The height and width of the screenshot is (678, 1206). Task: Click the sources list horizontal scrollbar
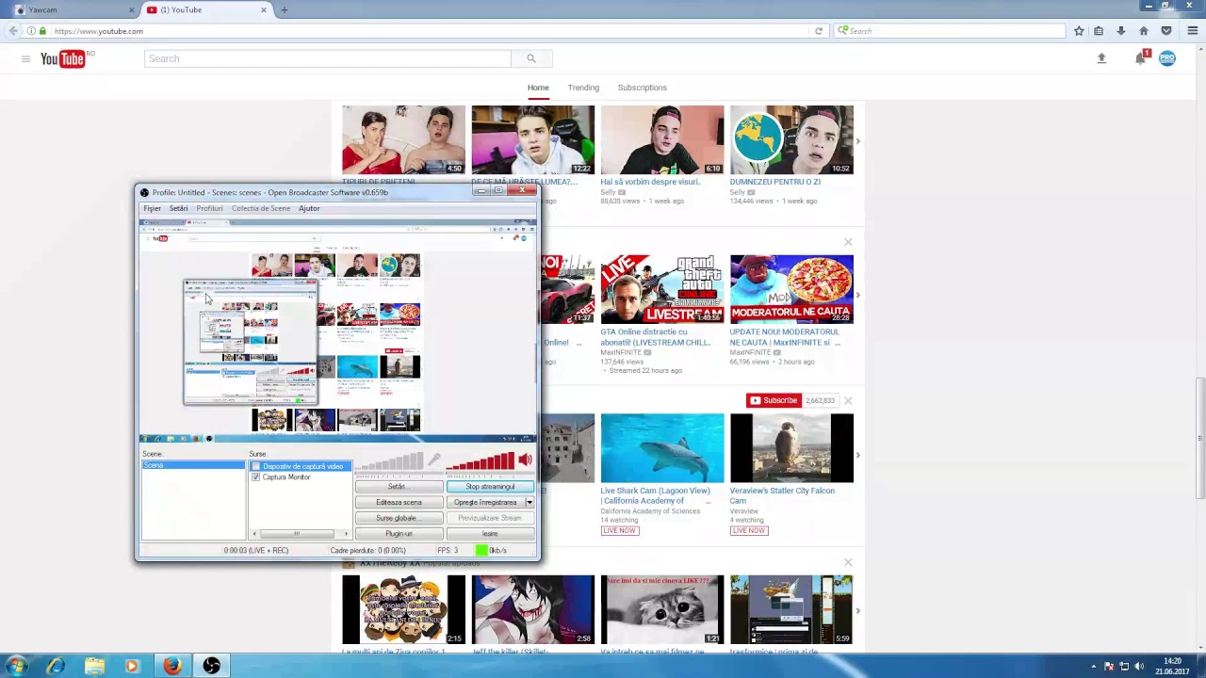(300, 534)
